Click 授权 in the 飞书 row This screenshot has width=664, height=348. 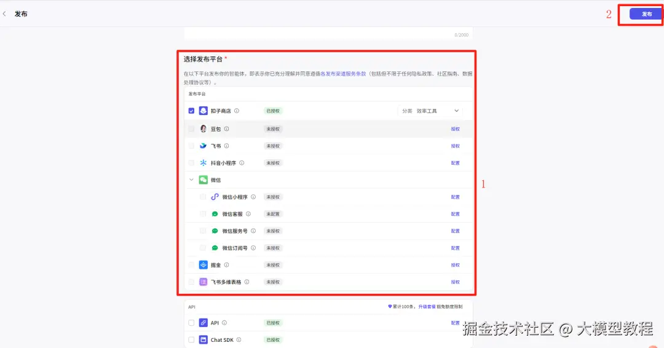tap(455, 146)
